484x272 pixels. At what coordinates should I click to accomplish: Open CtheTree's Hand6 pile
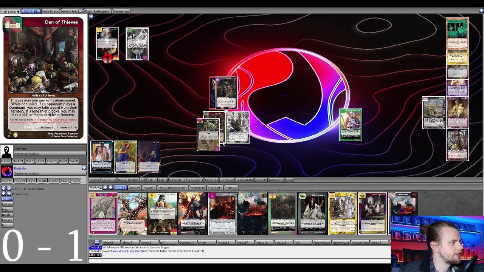6,161
